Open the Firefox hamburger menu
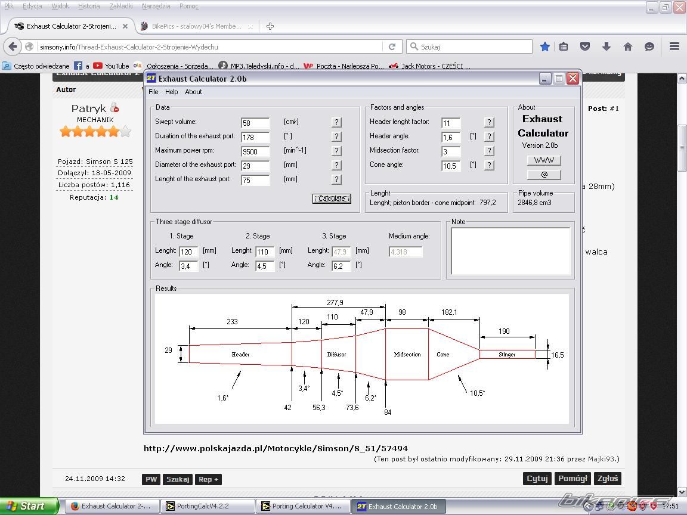Screen dimensions: 687x515 coord(674,46)
